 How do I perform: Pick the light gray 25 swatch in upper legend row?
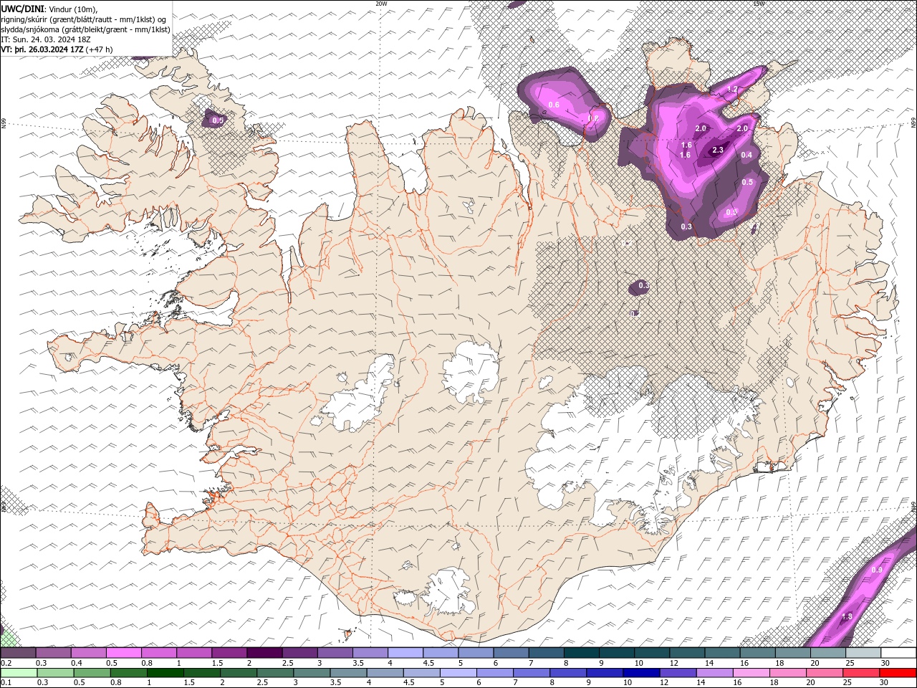tap(863, 653)
